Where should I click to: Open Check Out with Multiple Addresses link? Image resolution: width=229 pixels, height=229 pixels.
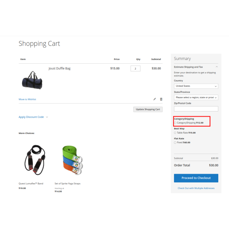click(196, 188)
